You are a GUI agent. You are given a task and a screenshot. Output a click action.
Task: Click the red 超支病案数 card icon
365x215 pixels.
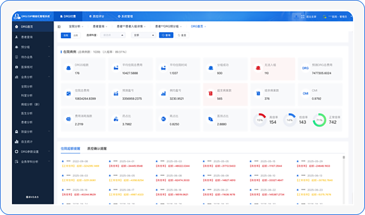[x=210, y=93]
